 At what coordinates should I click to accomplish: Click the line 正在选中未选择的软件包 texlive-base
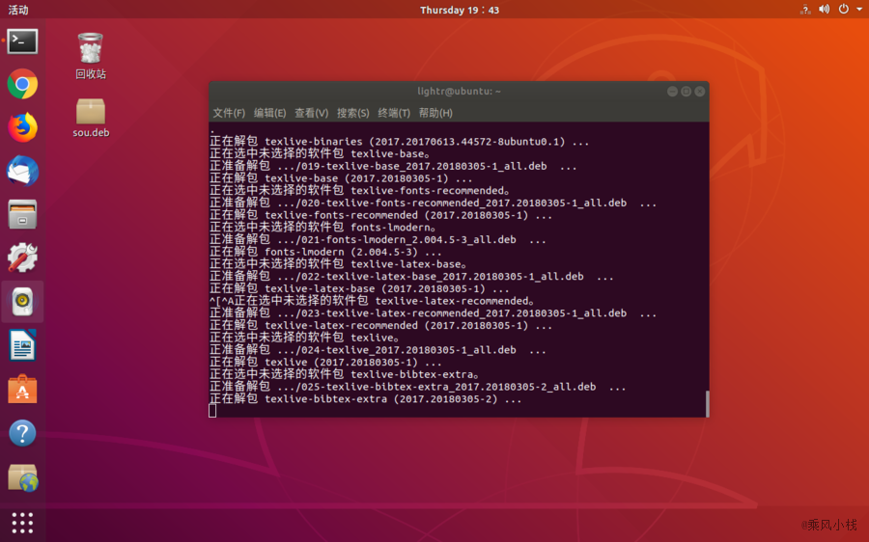320,154
